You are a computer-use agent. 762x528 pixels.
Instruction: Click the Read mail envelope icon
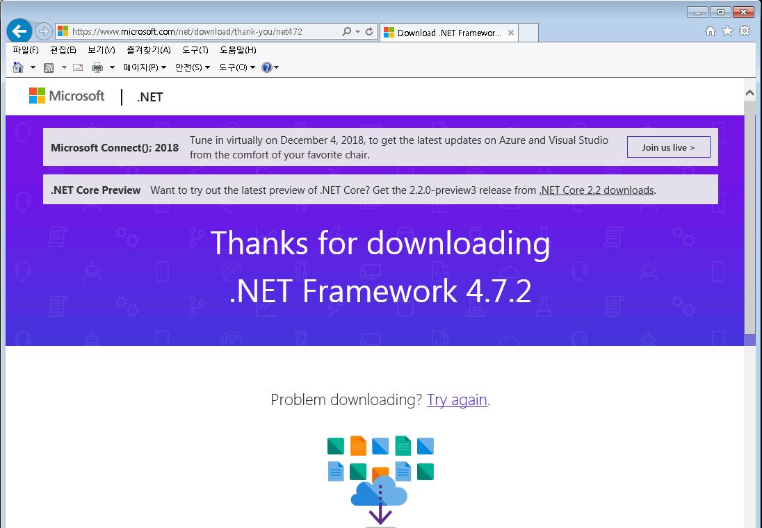[x=78, y=67]
